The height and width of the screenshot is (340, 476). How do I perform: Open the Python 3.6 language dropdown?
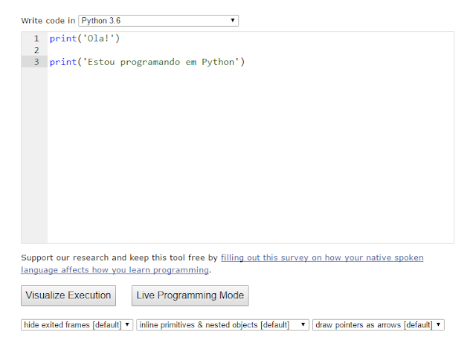click(158, 21)
